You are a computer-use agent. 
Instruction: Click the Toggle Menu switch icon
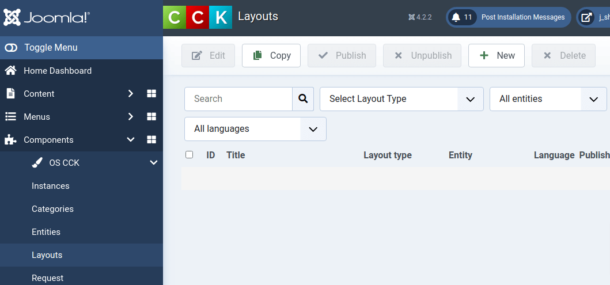pyautogui.click(x=12, y=47)
